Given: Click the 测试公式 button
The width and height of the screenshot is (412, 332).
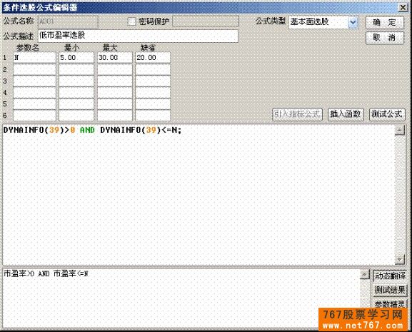Looking at the screenshot, I should click(x=387, y=114).
